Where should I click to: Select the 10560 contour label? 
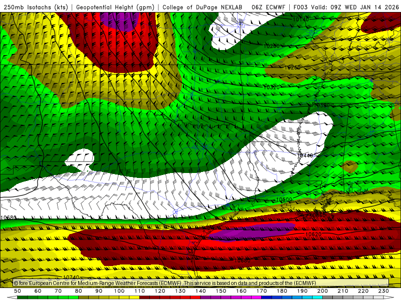318,215
